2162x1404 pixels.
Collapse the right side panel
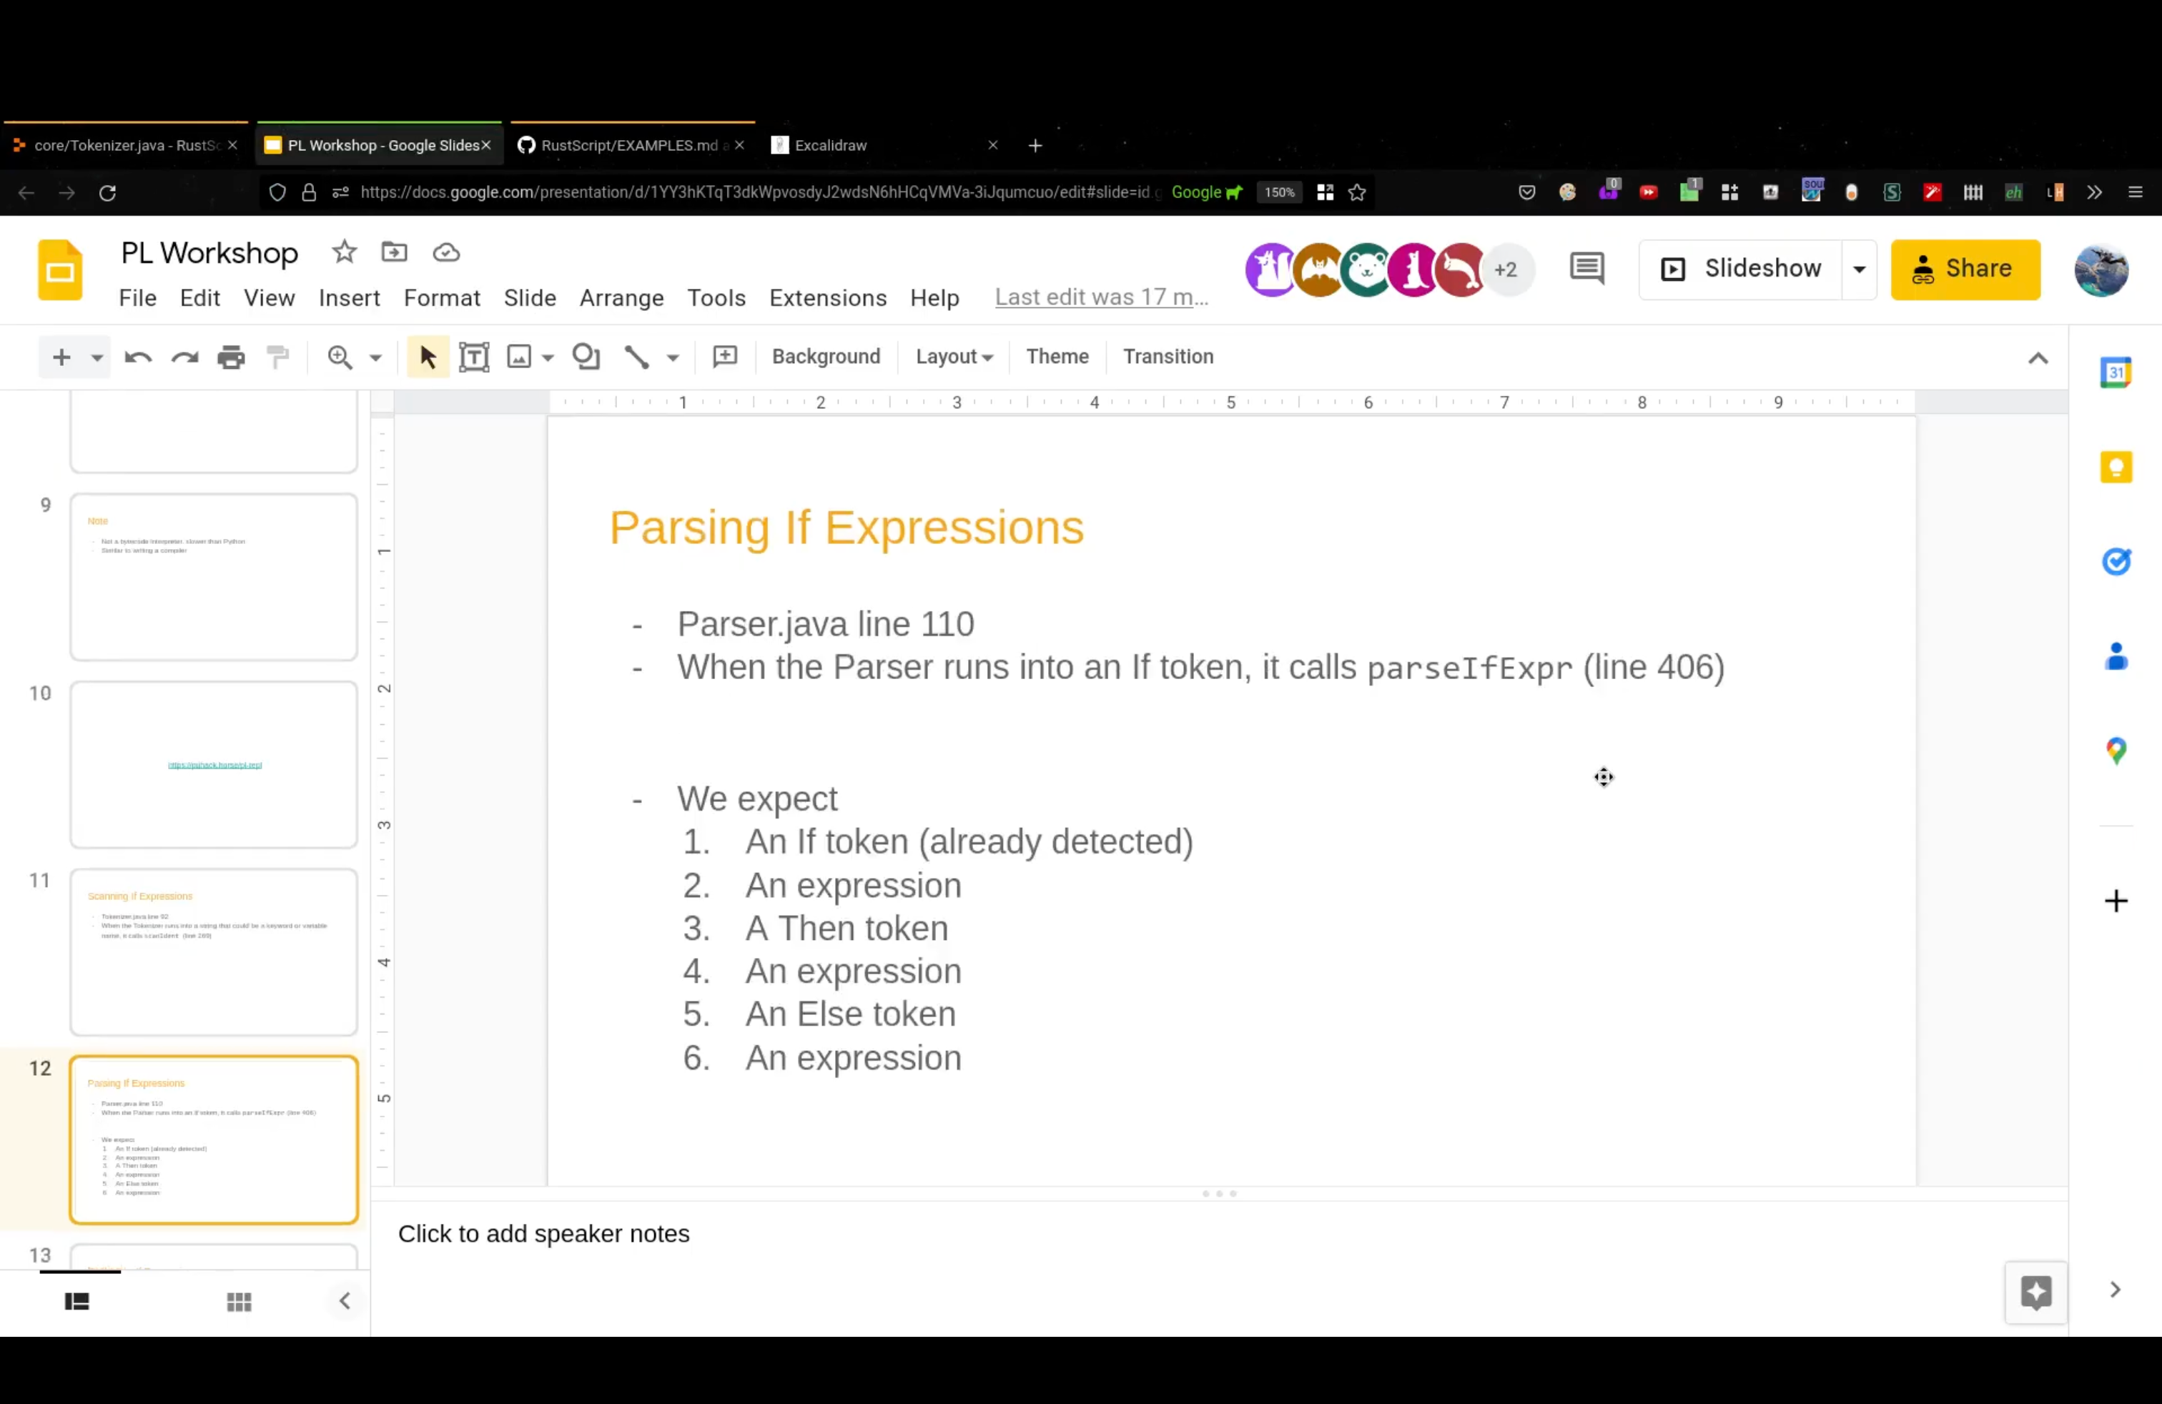point(2115,1290)
